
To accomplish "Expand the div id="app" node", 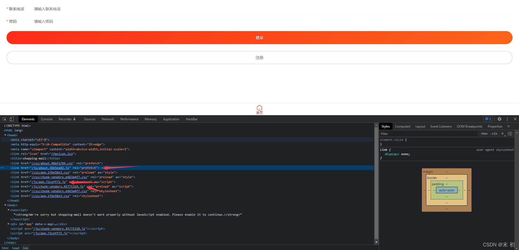I will coord(8,224).
